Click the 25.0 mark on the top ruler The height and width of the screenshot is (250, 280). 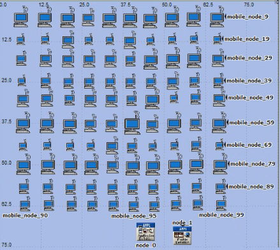[84, 4]
